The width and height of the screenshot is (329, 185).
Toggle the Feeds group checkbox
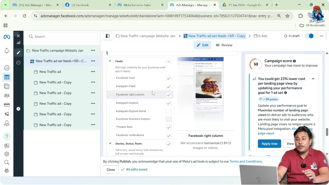tap(169, 62)
